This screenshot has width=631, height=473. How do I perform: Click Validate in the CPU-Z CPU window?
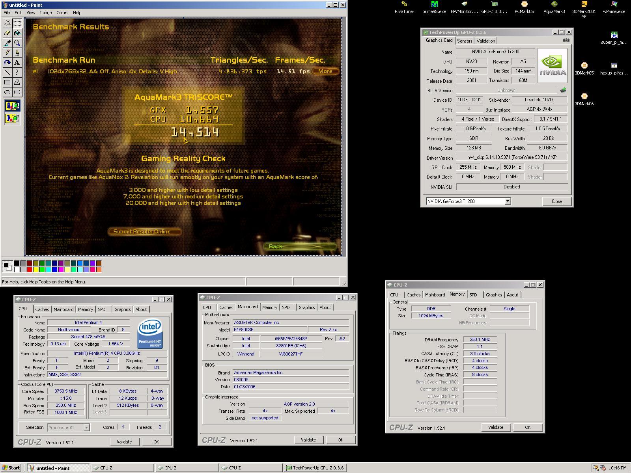click(x=124, y=442)
